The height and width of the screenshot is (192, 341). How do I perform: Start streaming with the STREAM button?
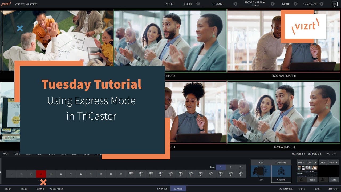click(217, 4)
